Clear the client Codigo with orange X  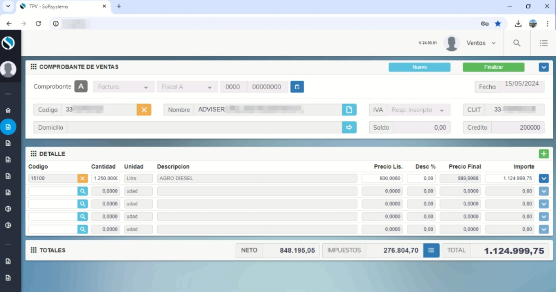144,110
